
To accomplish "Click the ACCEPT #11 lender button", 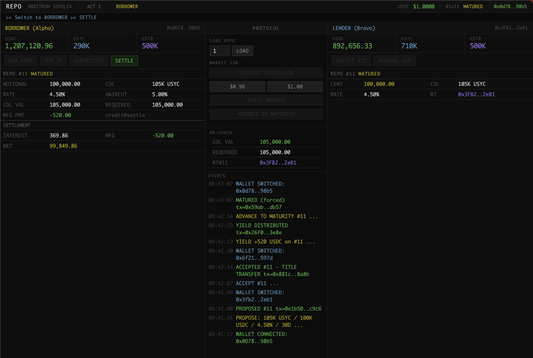I will click(351, 61).
